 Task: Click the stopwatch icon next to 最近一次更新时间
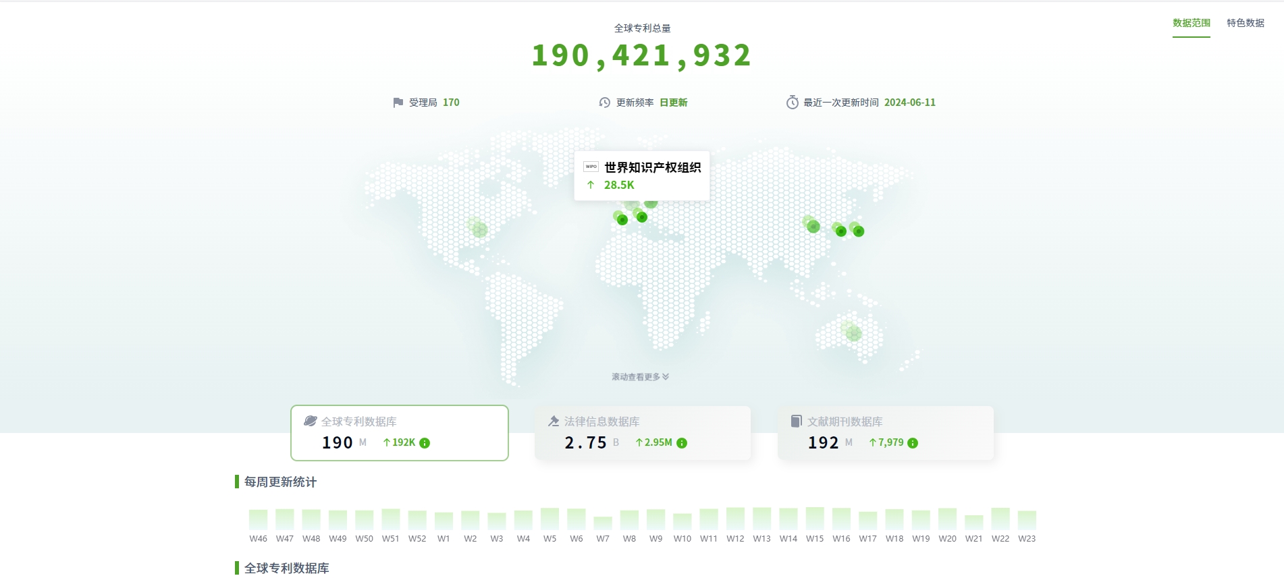[793, 103]
